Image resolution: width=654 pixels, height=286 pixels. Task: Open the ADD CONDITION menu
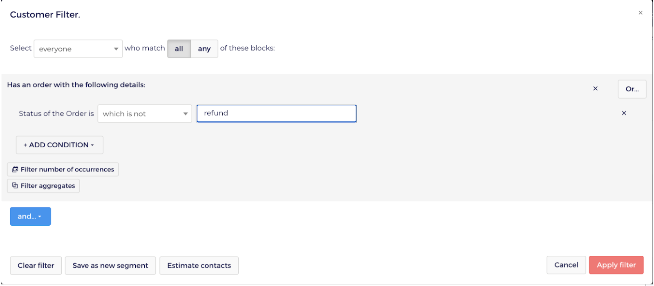(x=60, y=145)
